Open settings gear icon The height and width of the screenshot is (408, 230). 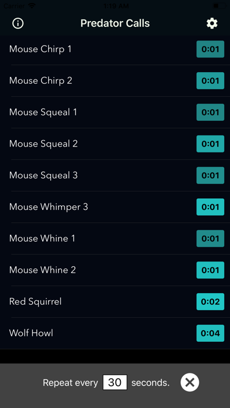point(212,23)
